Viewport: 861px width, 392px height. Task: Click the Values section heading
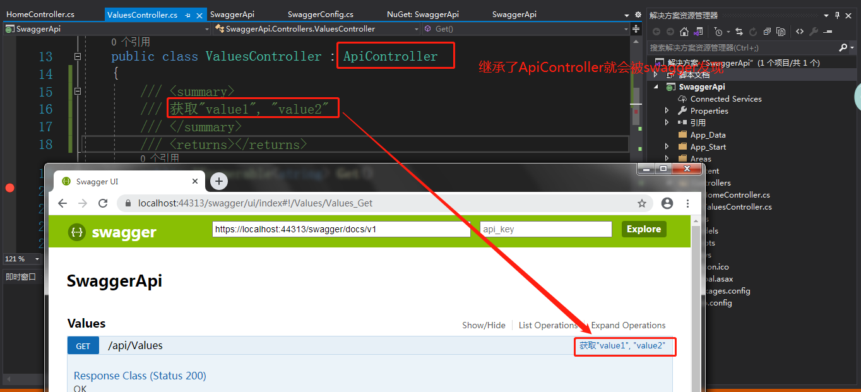[x=86, y=324]
